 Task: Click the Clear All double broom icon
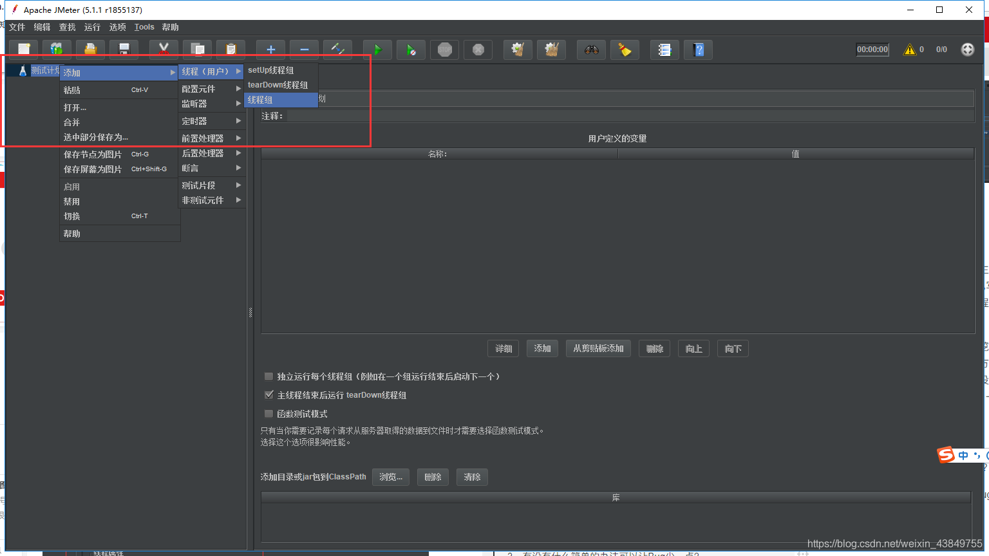pyautogui.click(x=552, y=50)
